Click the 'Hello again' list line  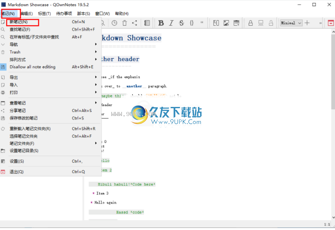(105, 202)
